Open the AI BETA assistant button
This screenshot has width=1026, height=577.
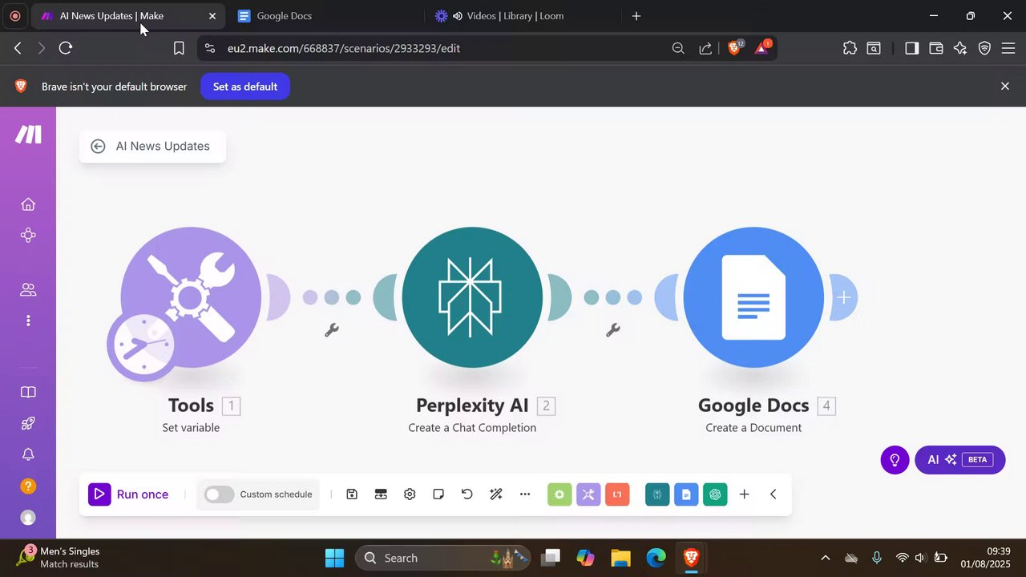[959, 460]
